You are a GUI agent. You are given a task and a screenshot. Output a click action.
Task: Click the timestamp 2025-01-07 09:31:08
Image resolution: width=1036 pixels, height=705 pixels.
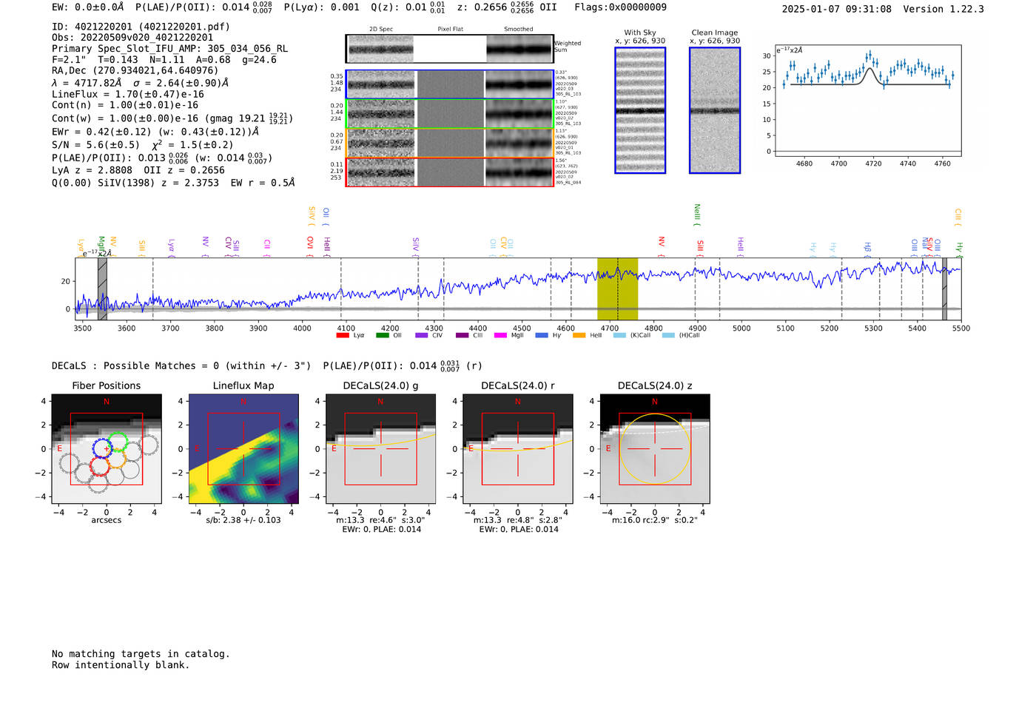[x=837, y=10]
